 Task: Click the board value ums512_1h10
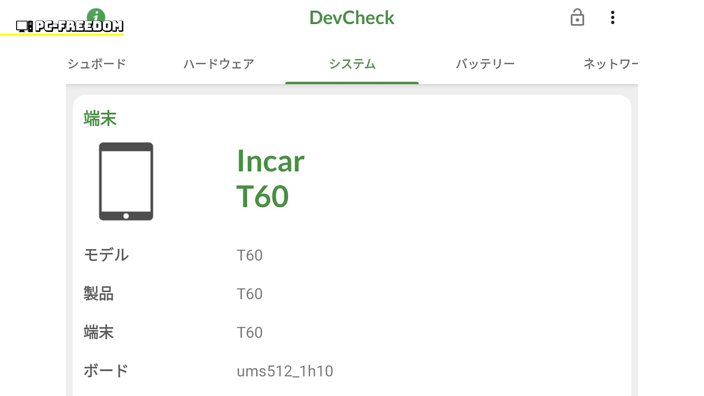pyautogui.click(x=285, y=371)
